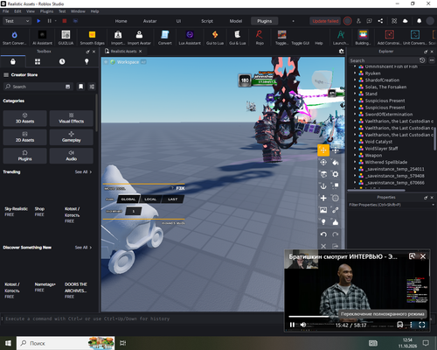Expand the Withered Spellblade tree item
The image size is (437, 350).
[355, 162]
